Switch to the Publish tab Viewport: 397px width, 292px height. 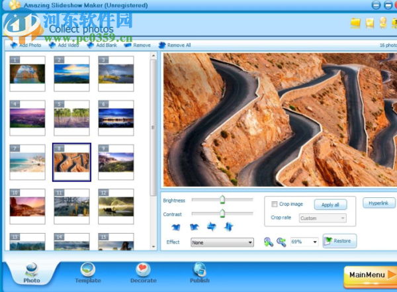click(200, 273)
